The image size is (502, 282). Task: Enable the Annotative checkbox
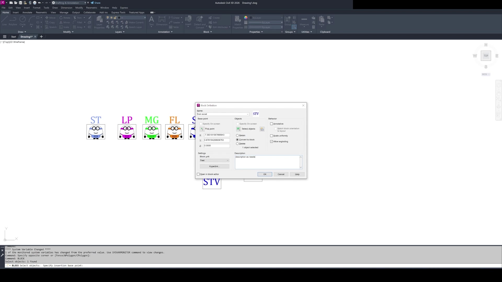pyautogui.click(x=271, y=124)
